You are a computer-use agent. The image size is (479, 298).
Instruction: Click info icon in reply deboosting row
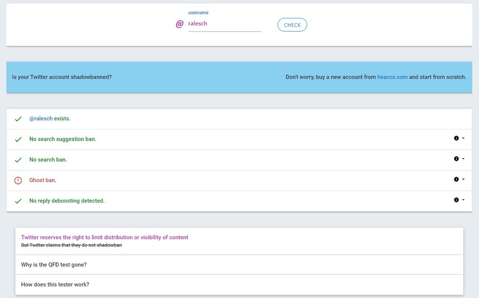pyautogui.click(x=456, y=200)
